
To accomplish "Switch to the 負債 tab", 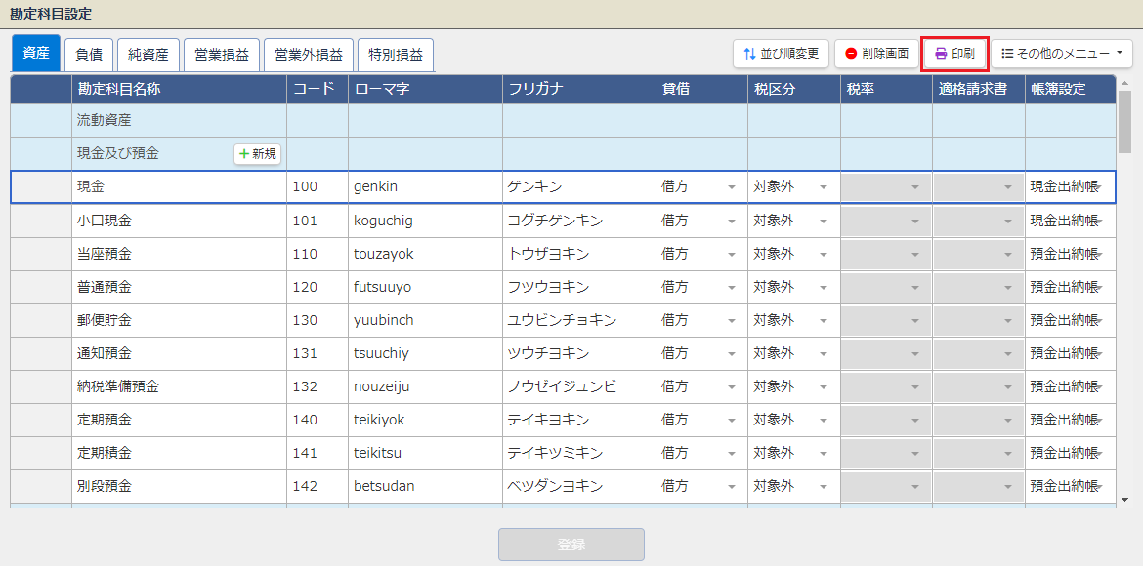I will click(90, 56).
